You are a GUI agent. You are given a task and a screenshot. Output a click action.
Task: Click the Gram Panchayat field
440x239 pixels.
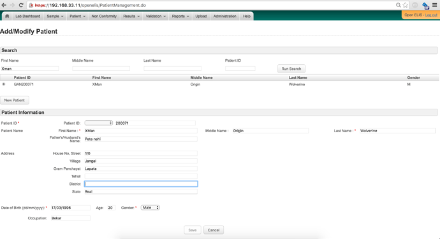pyautogui.click(x=141, y=168)
